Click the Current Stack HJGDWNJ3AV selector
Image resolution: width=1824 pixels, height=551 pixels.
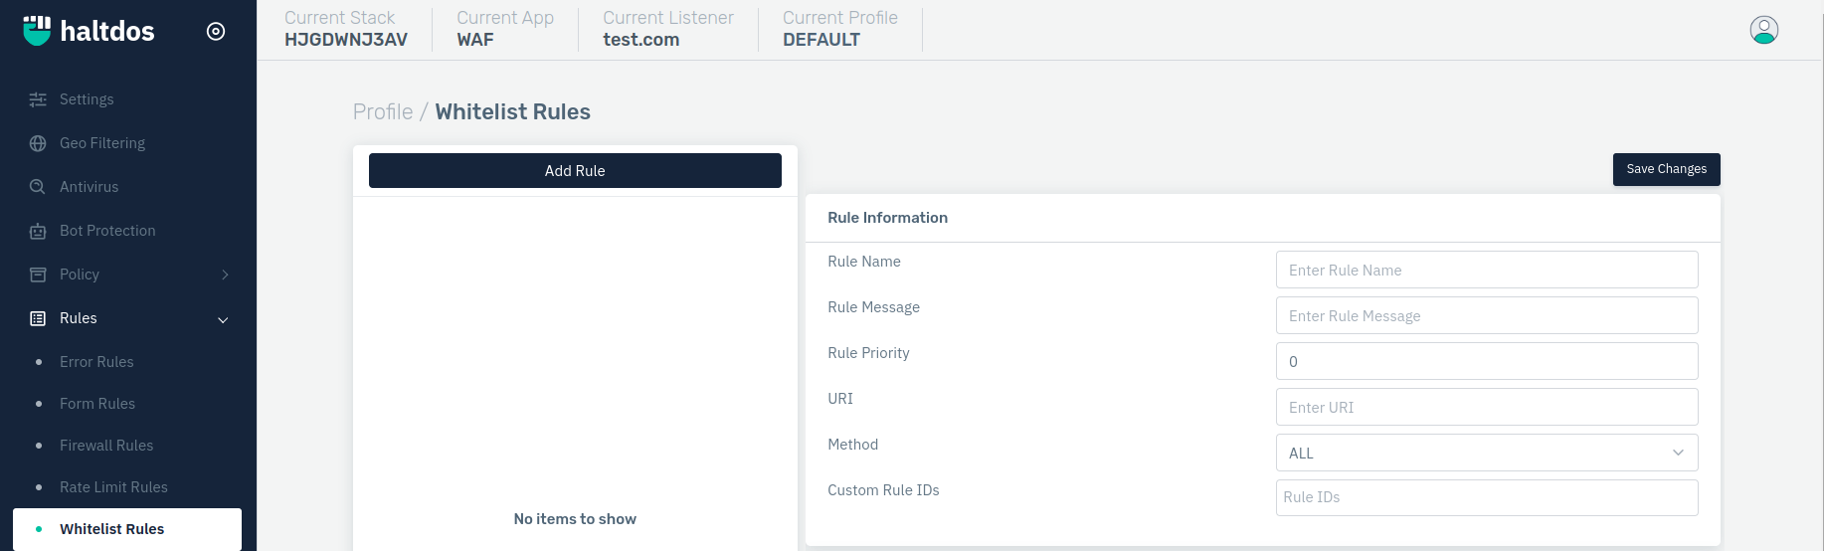click(345, 29)
